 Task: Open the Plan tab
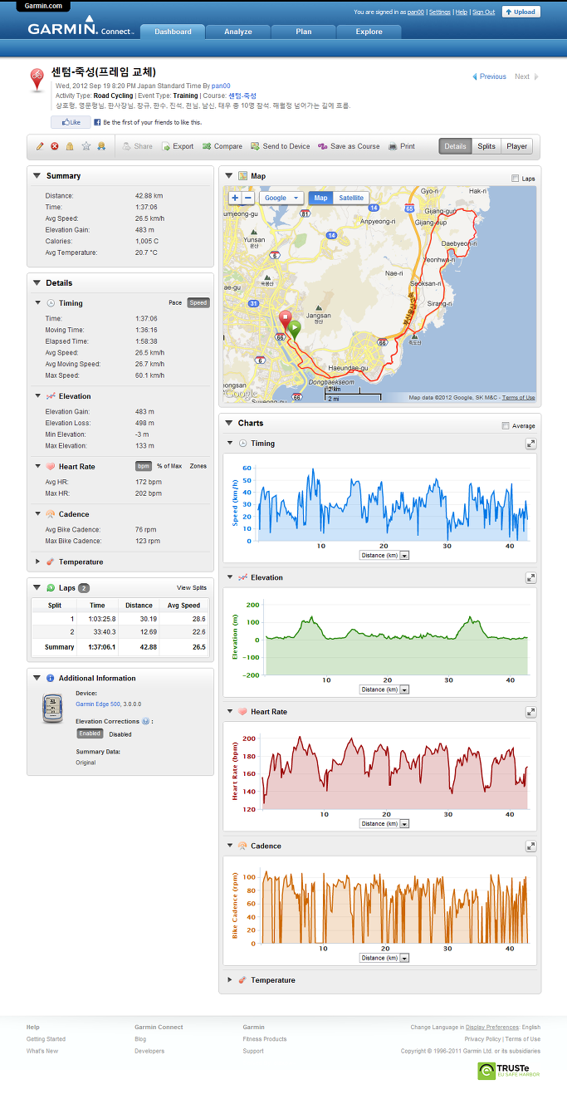304,32
